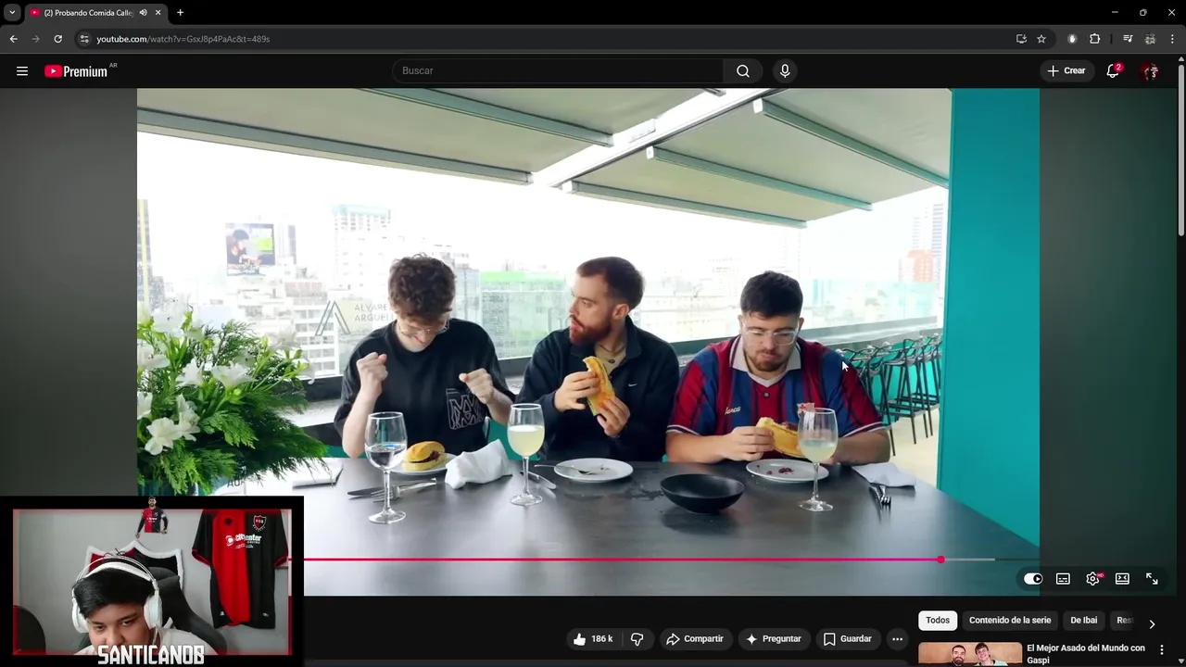1186x667 pixels.
Task: Click the page vertical scrollbar
Action: [1180, 148]
